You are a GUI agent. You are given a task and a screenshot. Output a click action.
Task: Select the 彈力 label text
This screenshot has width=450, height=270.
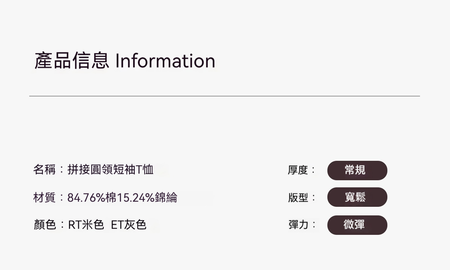pos(298,225)
